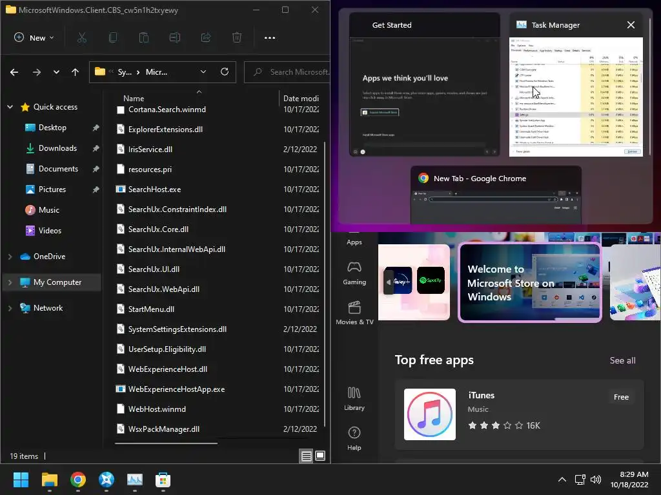Click the Cut icon in Explorer toolbar
This screenshot has height=495, width=661.
[82, 37]
